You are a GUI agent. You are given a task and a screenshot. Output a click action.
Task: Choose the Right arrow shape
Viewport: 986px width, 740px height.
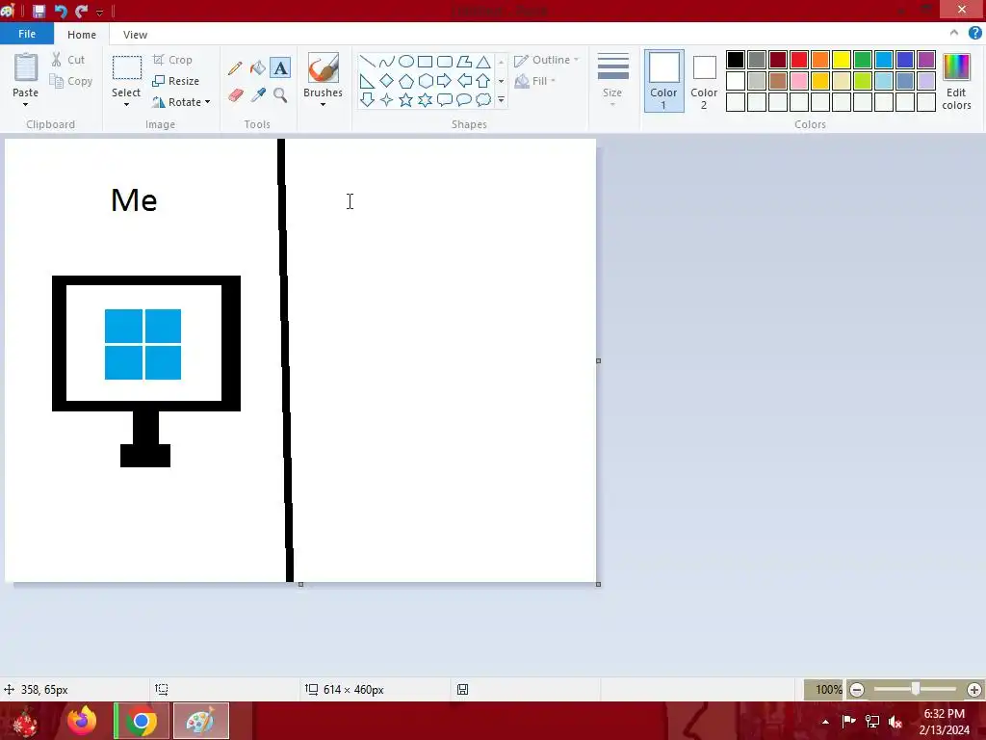pyautogui.click(x=445, y=81)
